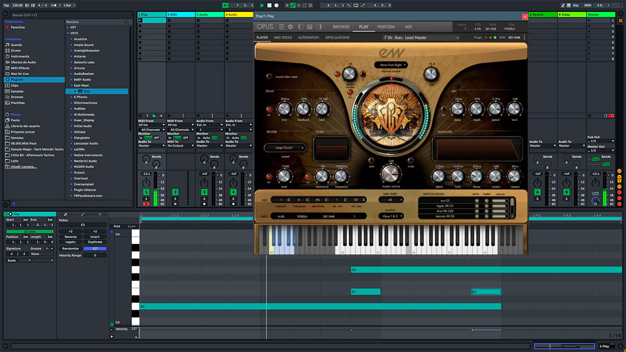
Task: Click the delay feedback knob
Action: click(x=304, y=109)
